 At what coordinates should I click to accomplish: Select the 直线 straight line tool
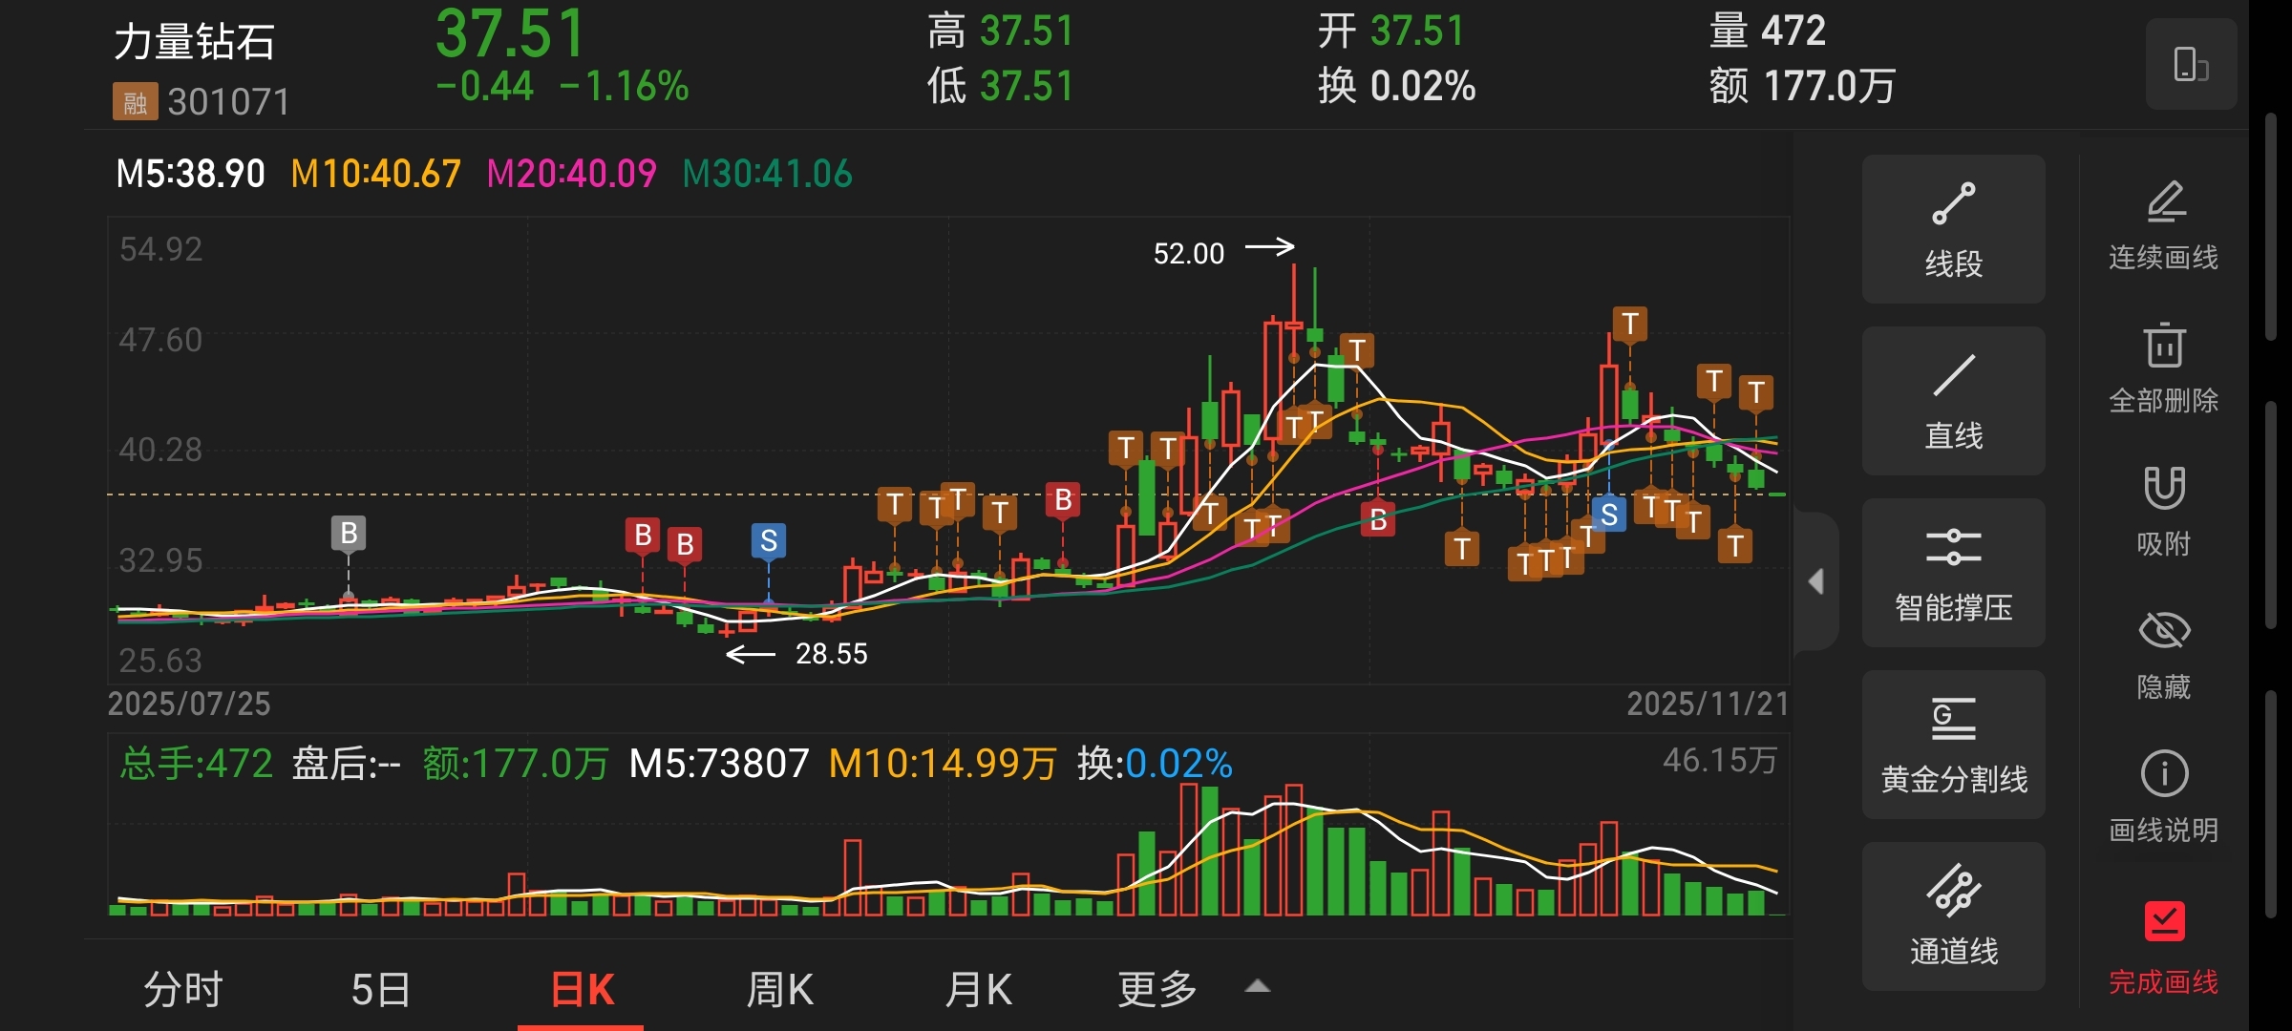[1953, 401]
